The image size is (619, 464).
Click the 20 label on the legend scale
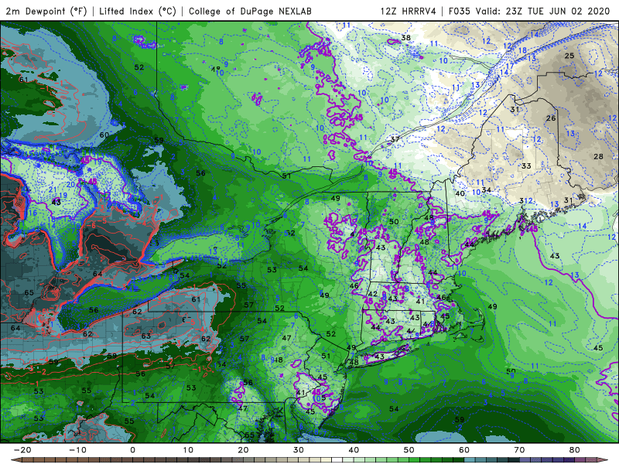243,450
